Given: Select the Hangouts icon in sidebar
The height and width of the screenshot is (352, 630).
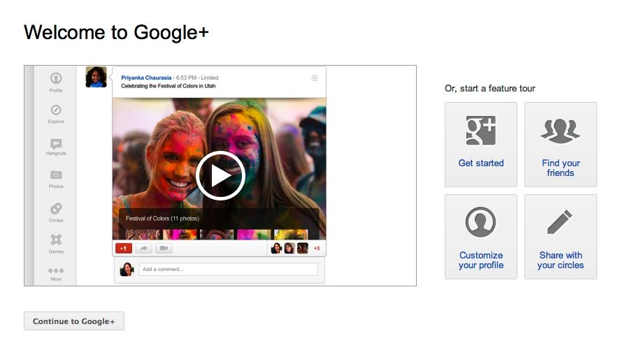Looking at the screenshot, I should [56, 144].
